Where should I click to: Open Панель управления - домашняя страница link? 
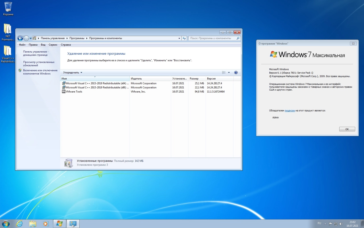coord(36,53)
